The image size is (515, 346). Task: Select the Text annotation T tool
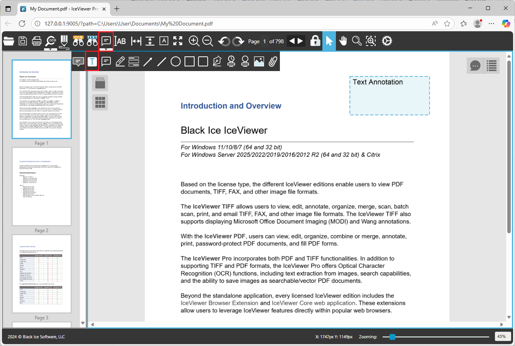pyautogui.click(x=92, y=61)
